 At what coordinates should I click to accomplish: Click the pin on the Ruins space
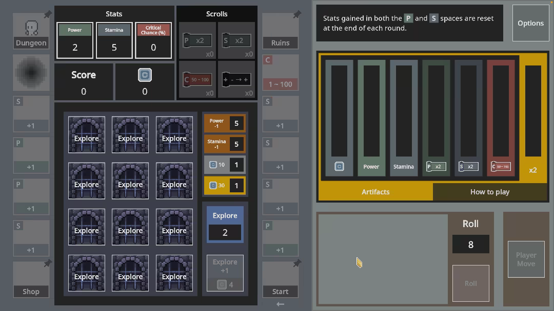(x=297, y=14)
